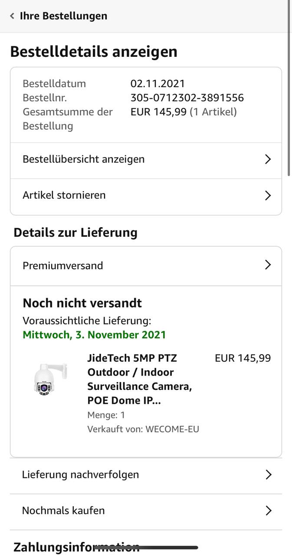Expand Premiumversand via its chevron
The width and height of the screenshot is (292, 555).
268,265
